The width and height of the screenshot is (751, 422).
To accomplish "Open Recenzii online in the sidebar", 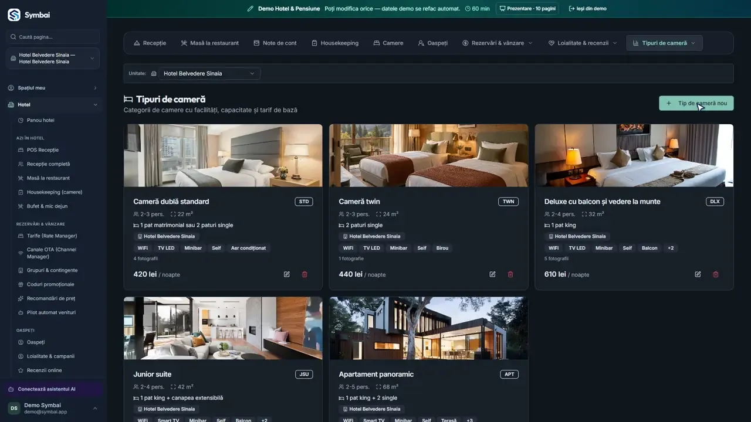I will coord(44,370).
